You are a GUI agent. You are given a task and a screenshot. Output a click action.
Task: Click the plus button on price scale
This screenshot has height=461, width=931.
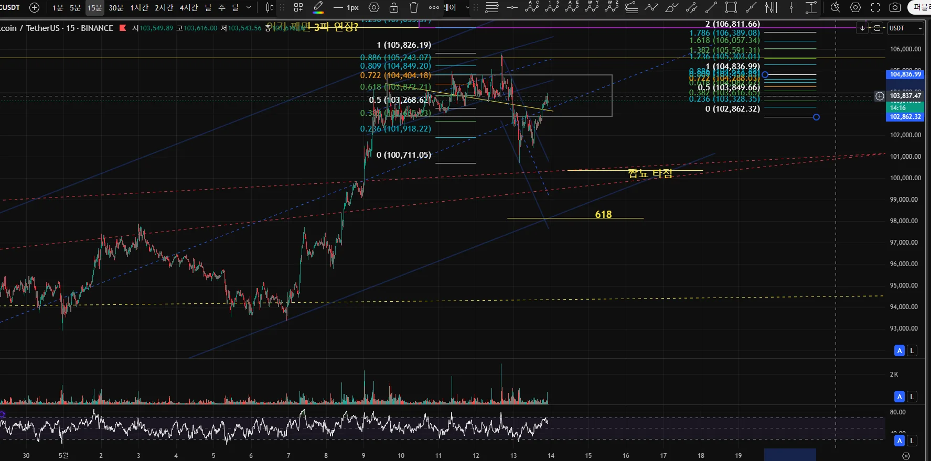pyautogui.click(x=880, y=96)
